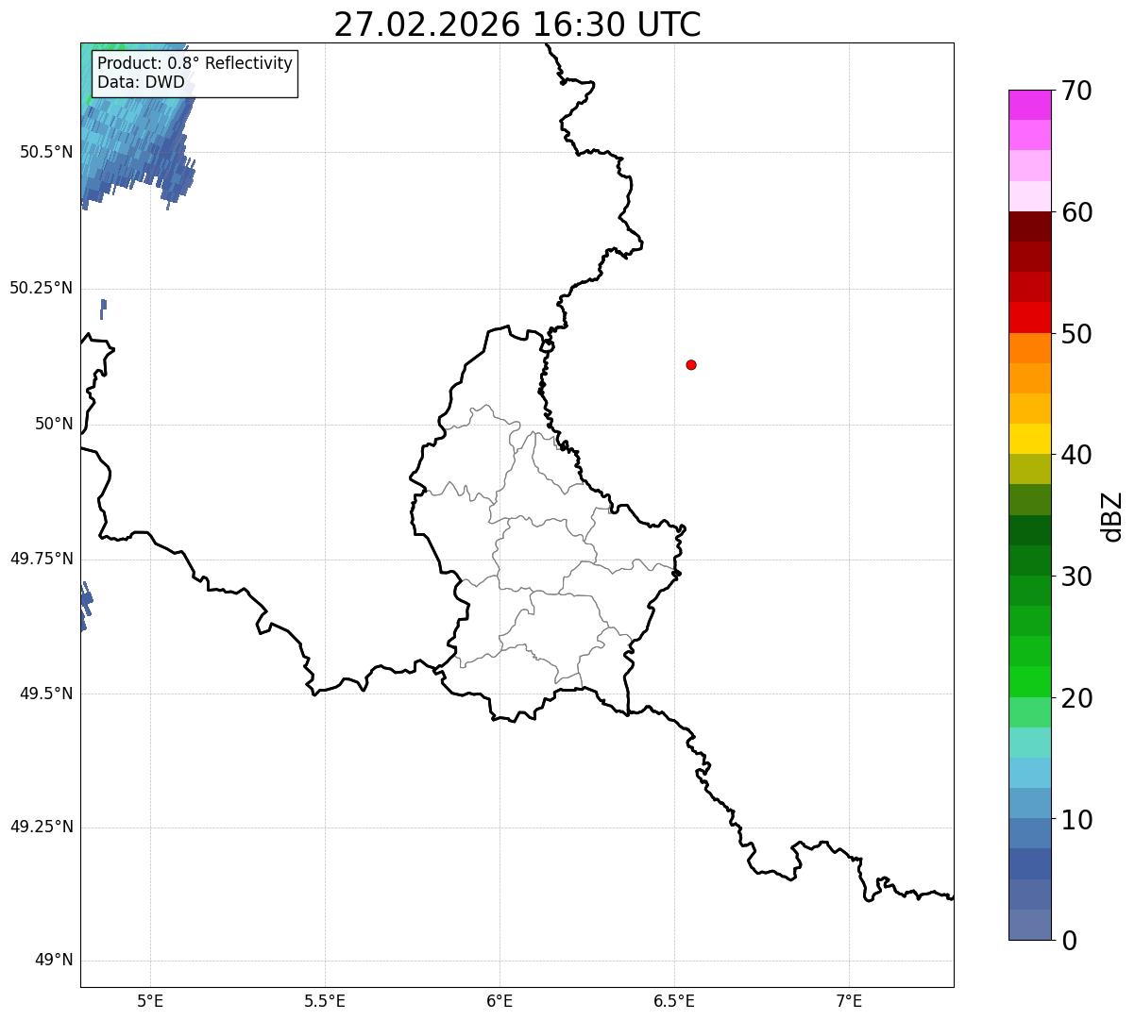
Task: Click the 50.25°N latitude label
Action: click(42, 288)
